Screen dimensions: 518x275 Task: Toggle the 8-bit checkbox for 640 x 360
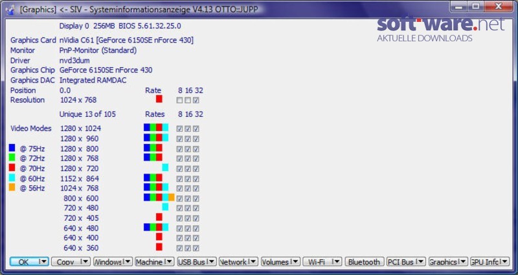[x=179, y=249]
